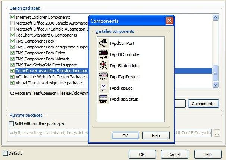The height and width of the screenshot is (160, 226).
Task: Click the C:\Program Files package path text
Action: [x=49, y=93]
